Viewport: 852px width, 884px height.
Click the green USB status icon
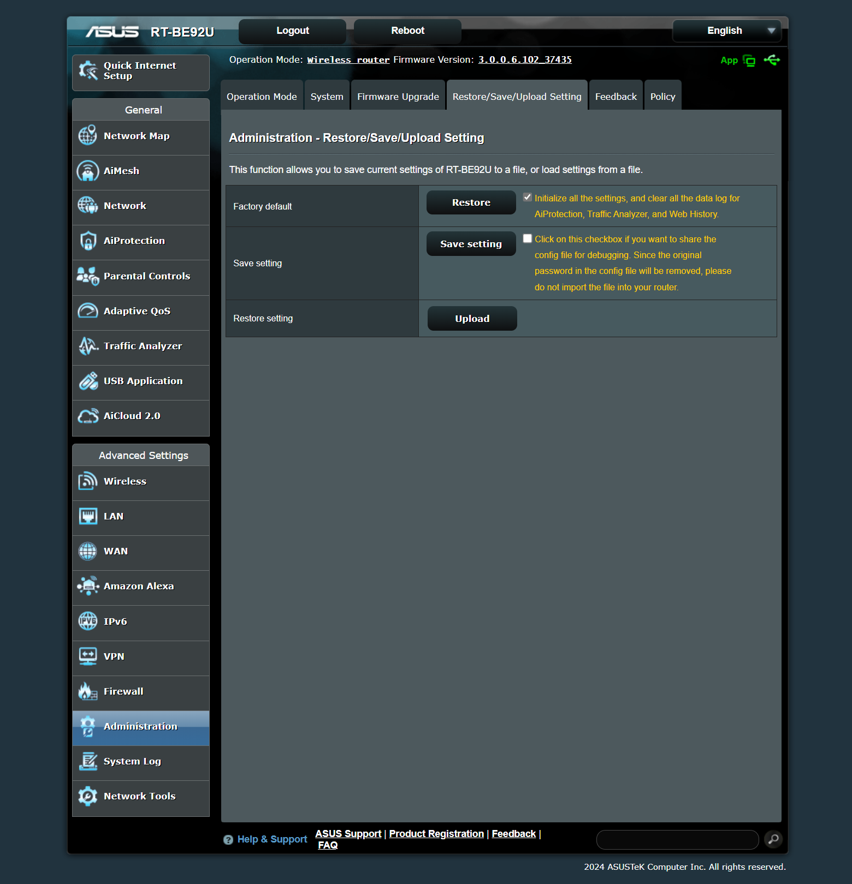772,60
